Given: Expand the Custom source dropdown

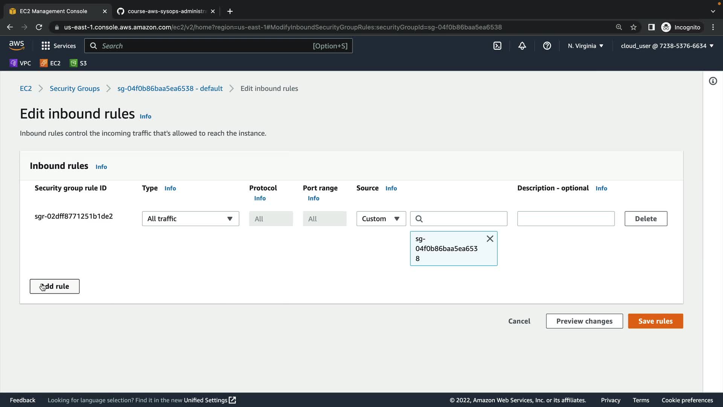Looking at the screenshot, I should (x=381, y=219).
